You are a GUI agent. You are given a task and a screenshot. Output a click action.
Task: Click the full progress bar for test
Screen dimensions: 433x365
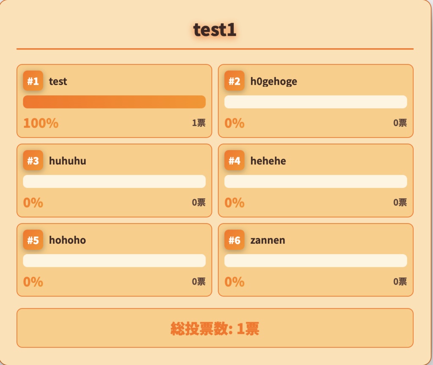tap(114, 102)
